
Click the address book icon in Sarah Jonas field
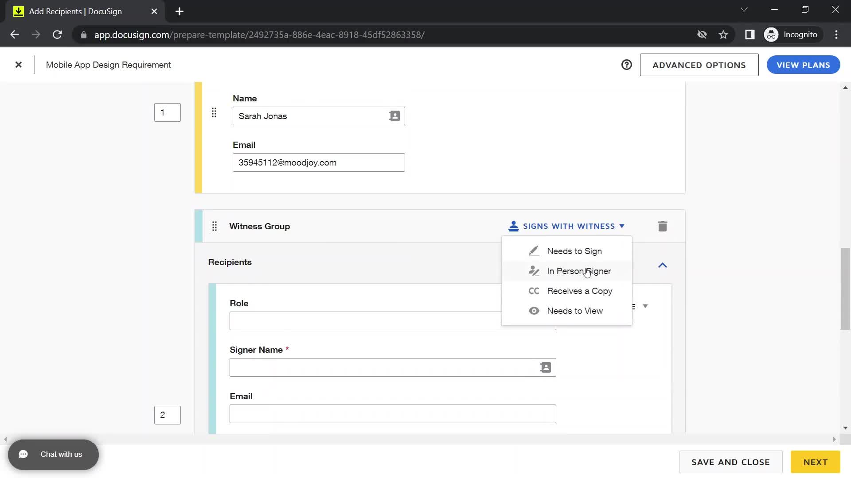point(395,116)
